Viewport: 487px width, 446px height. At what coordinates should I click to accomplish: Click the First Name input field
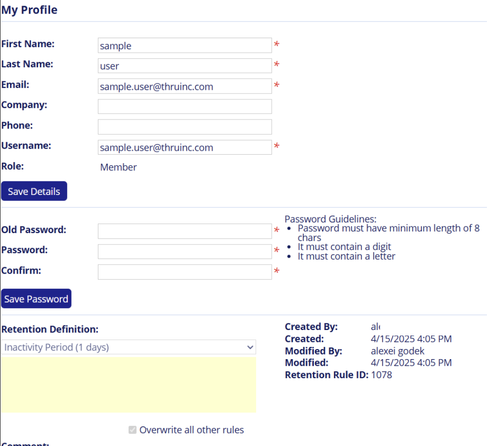pos(184,46)
